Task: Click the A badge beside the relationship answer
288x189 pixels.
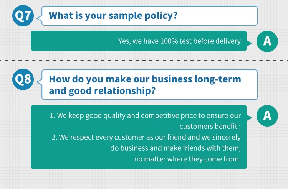Action: pos(267,115)
